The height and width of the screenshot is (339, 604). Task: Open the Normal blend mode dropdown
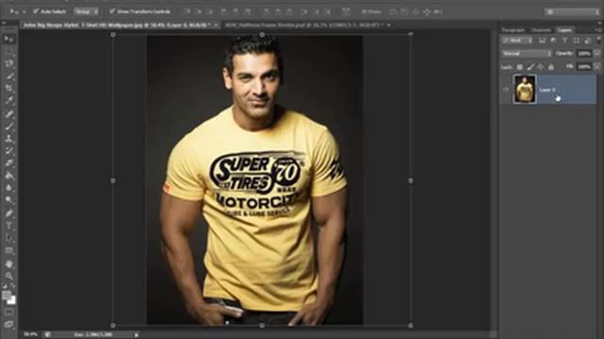527,54
